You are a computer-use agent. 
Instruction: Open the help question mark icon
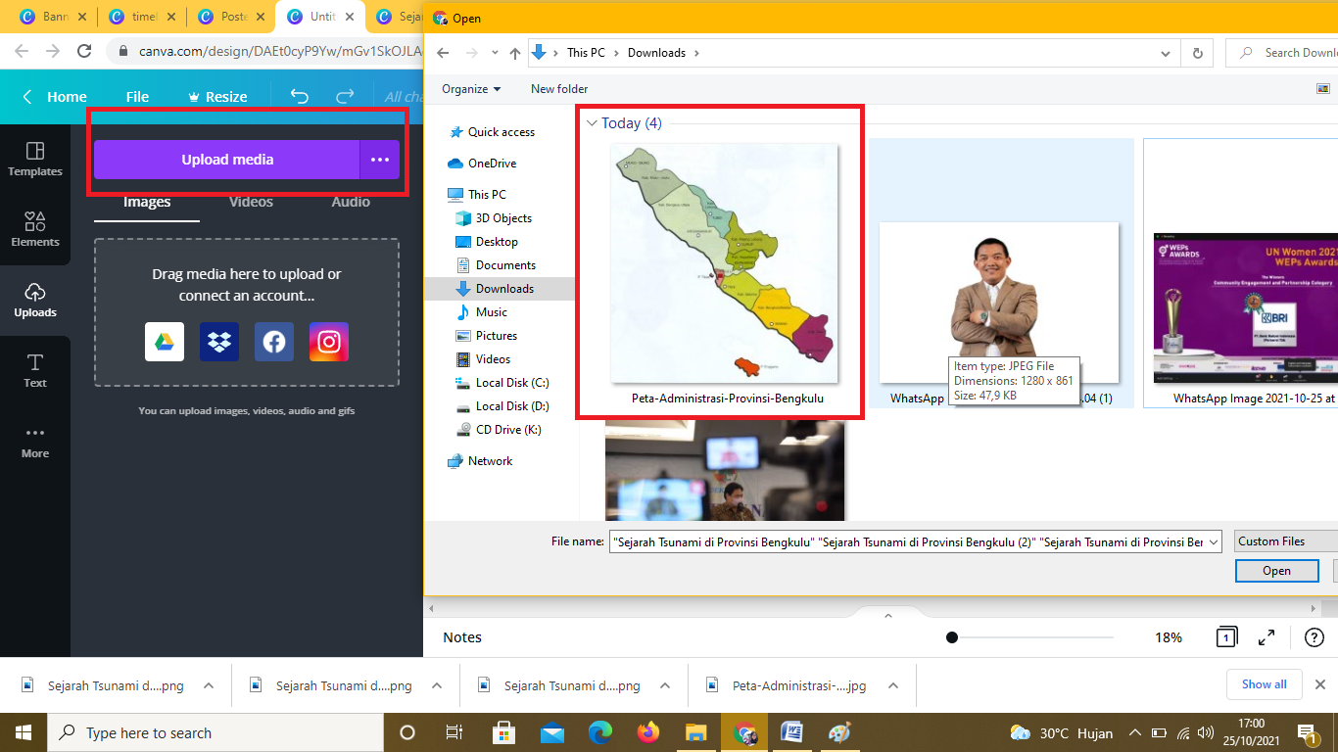[1314, 637]
